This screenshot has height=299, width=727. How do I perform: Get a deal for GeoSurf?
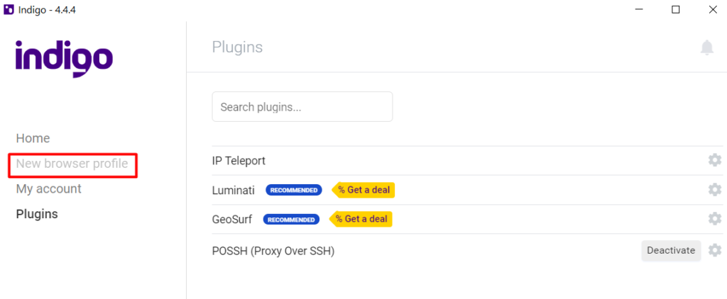coord(361,219)
